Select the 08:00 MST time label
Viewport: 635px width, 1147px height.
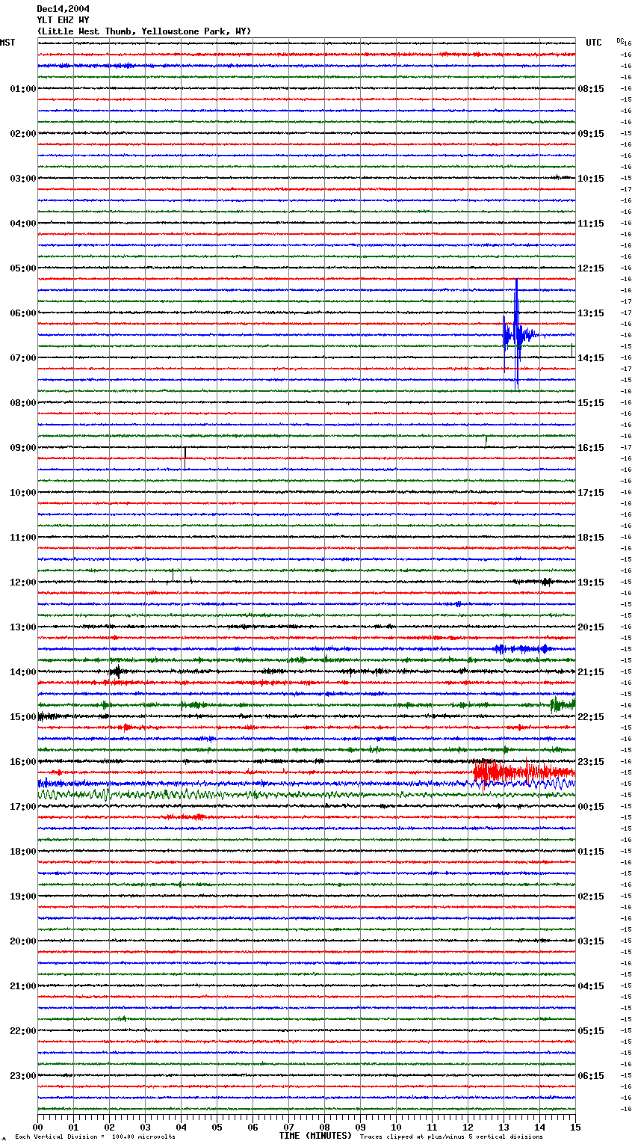tap(23, 403)
